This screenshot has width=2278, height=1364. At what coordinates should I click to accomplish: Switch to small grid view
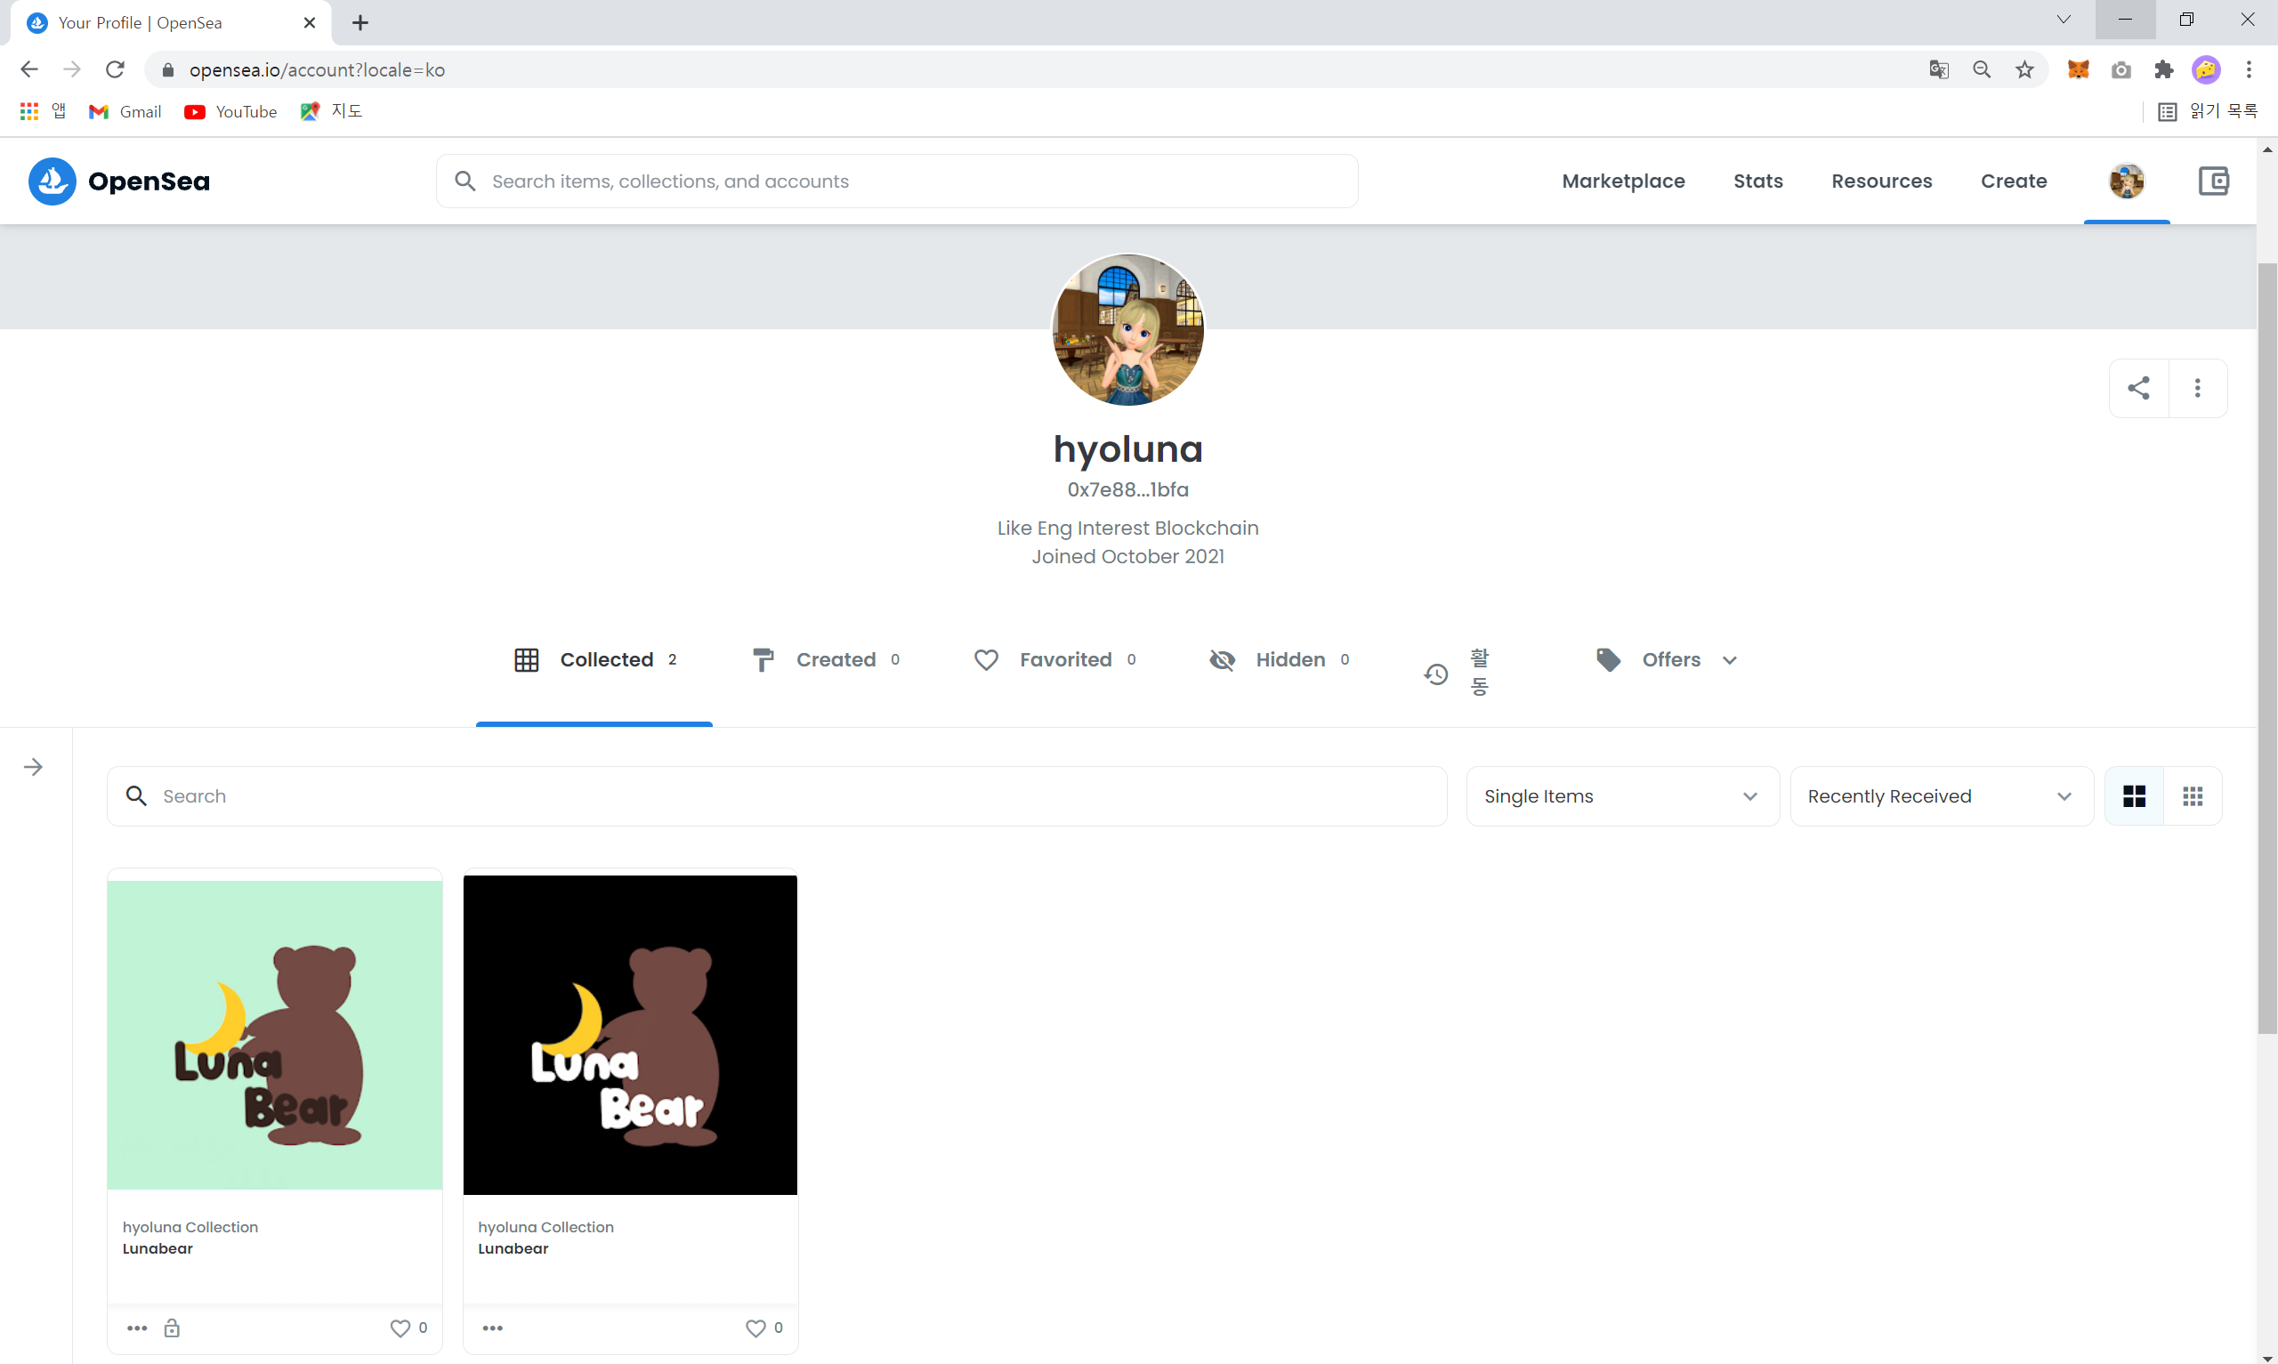[2192, 796]
